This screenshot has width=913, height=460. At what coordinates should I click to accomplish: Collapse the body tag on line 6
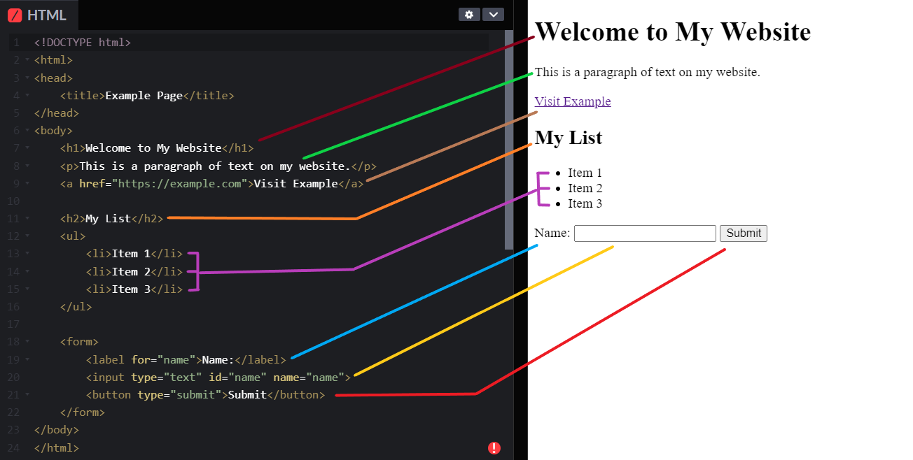pos(27,130)
